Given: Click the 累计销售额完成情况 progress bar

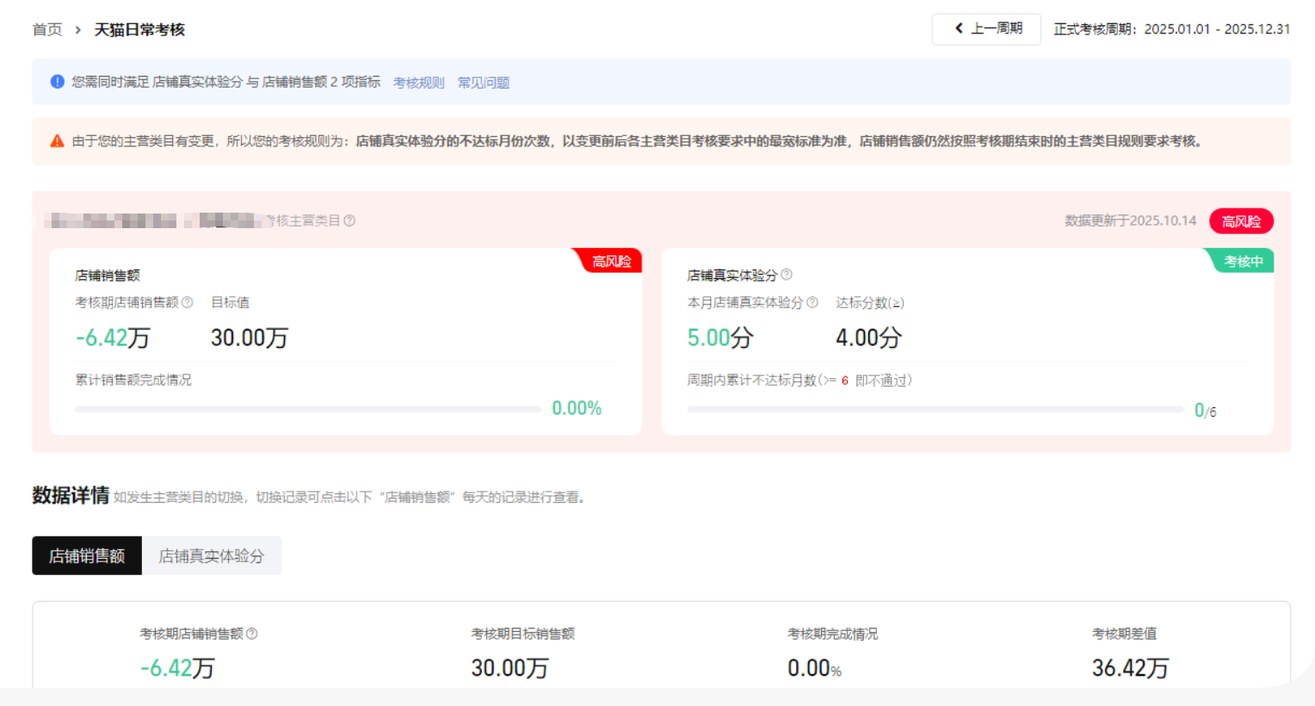Looking at the screenshot, I should [x=308, y=409].
